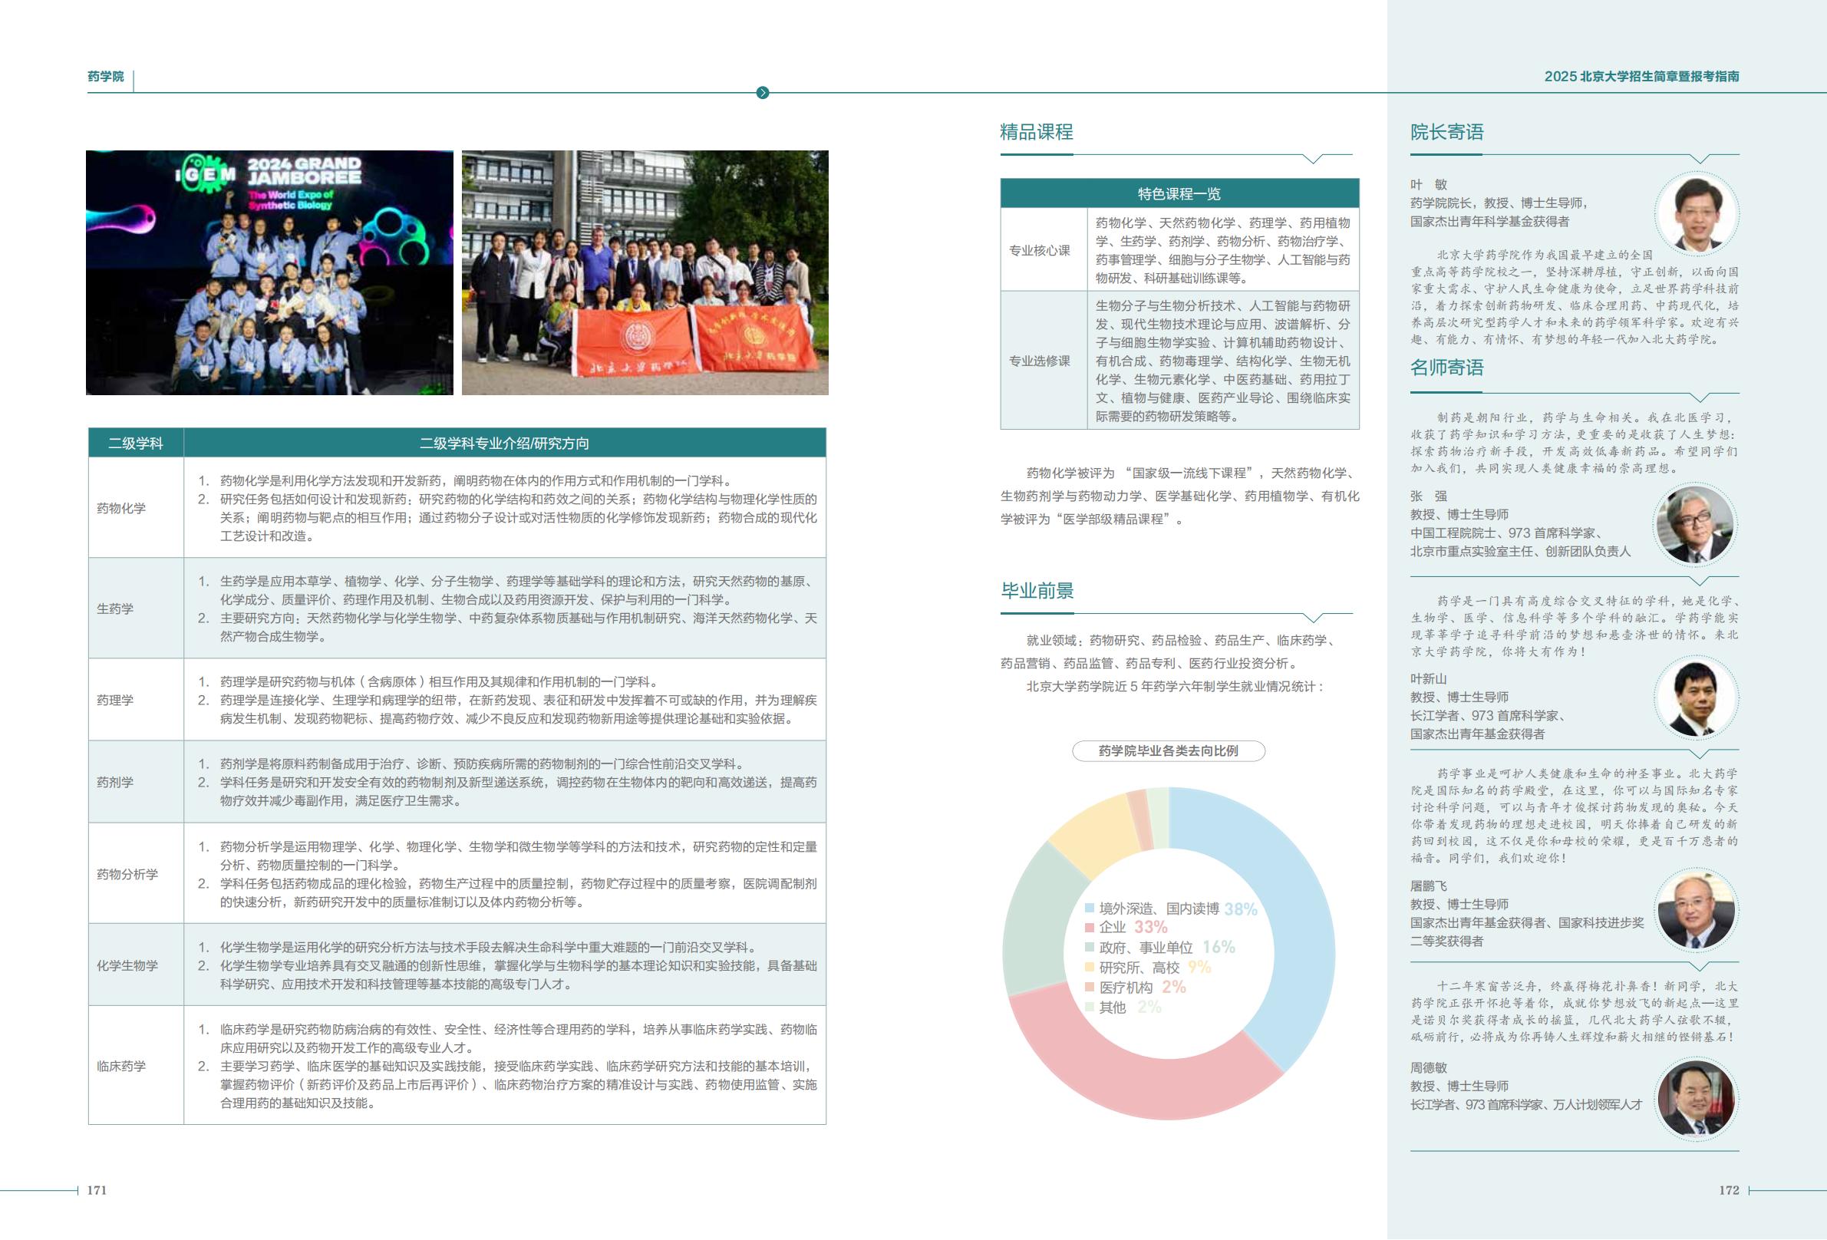
Task: Click the chevron notch under 院长寄语 heading
Action: [1700, 159]
